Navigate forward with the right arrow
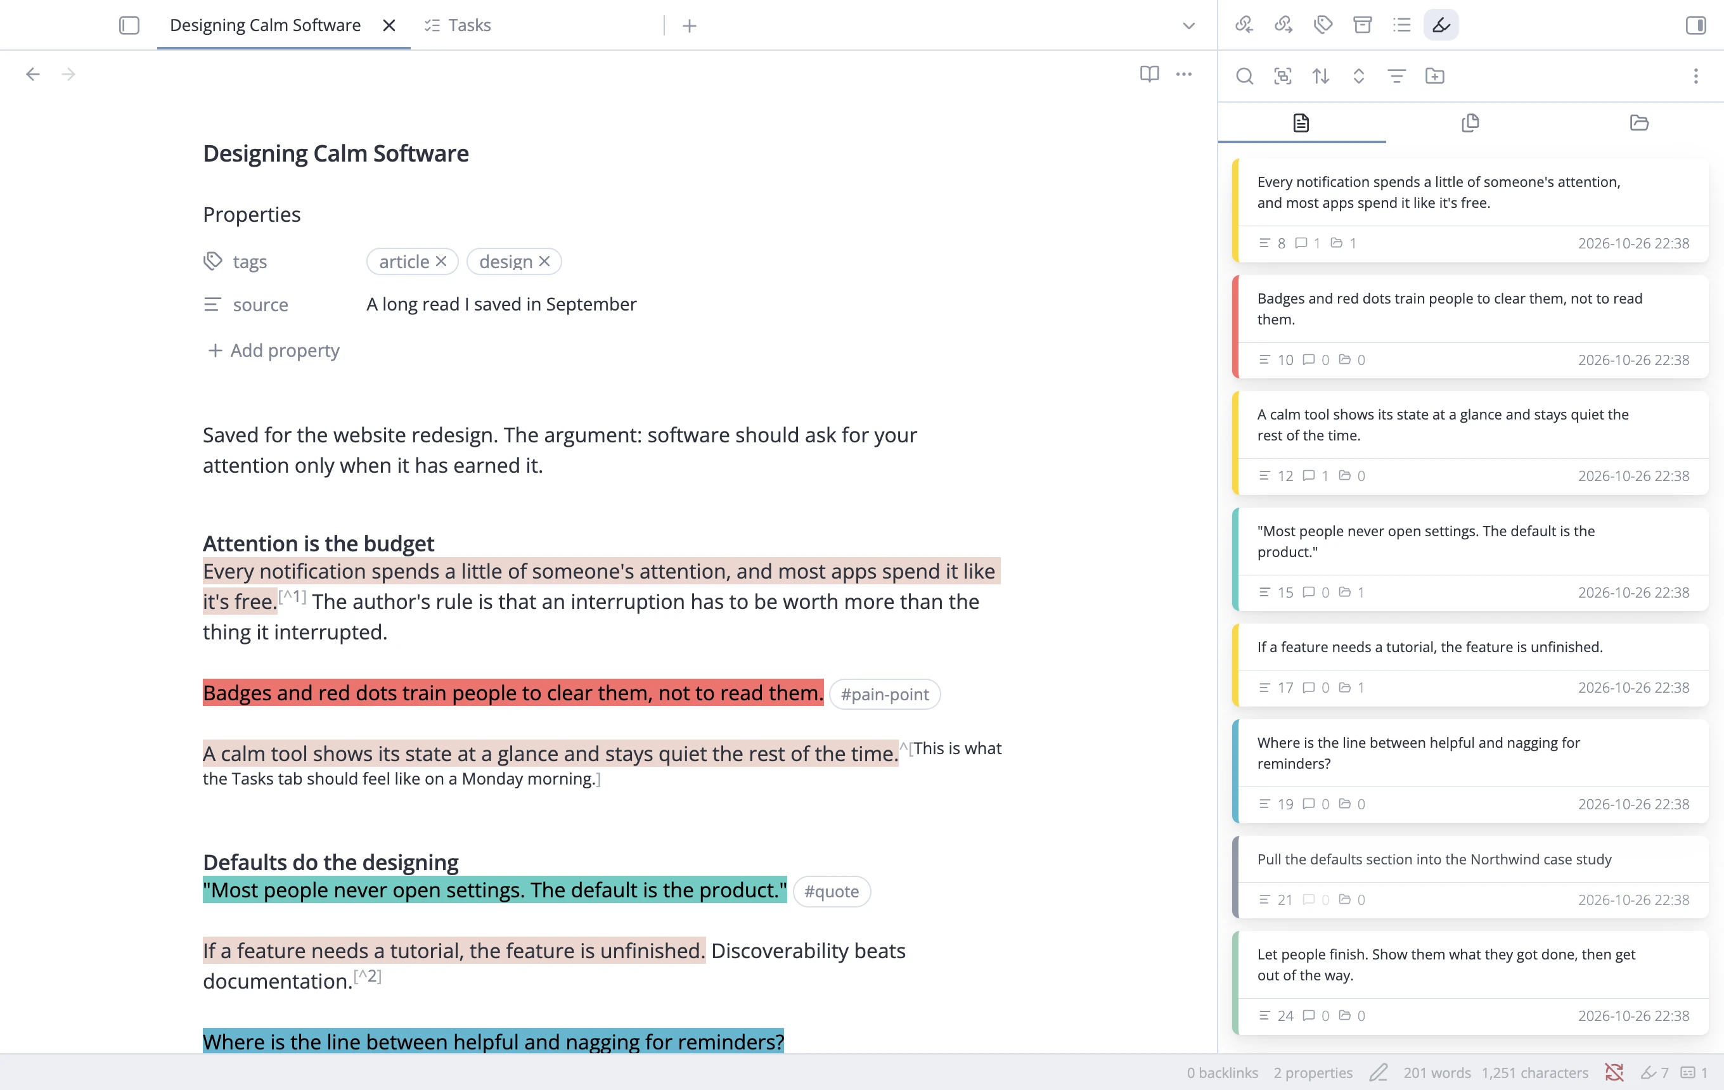 coord(68,74)
